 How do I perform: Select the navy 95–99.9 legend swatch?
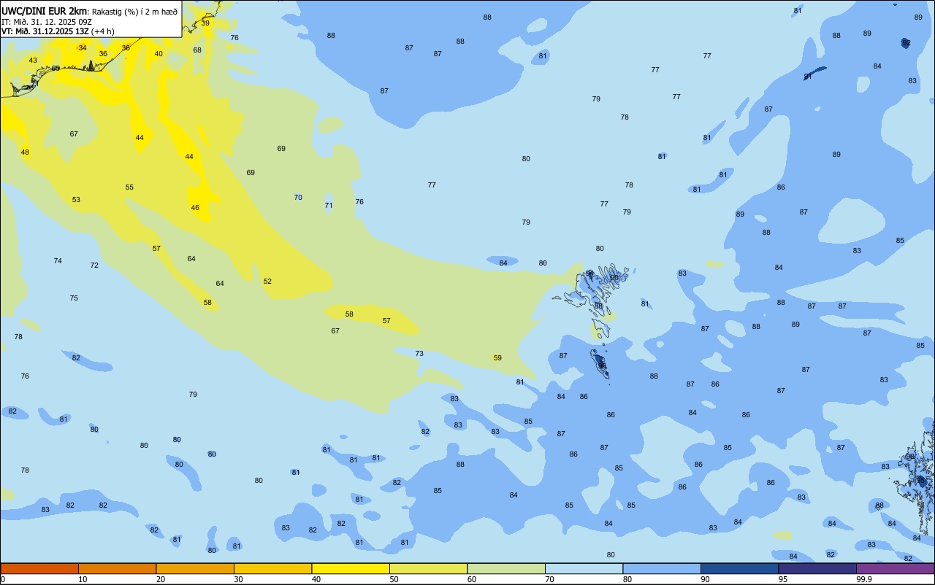pyautogui.click(x=817, y=568)
